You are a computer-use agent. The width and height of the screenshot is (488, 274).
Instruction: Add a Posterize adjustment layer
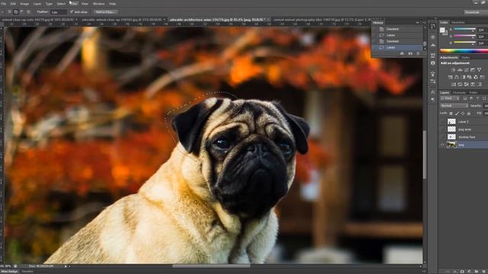point(460,84)
